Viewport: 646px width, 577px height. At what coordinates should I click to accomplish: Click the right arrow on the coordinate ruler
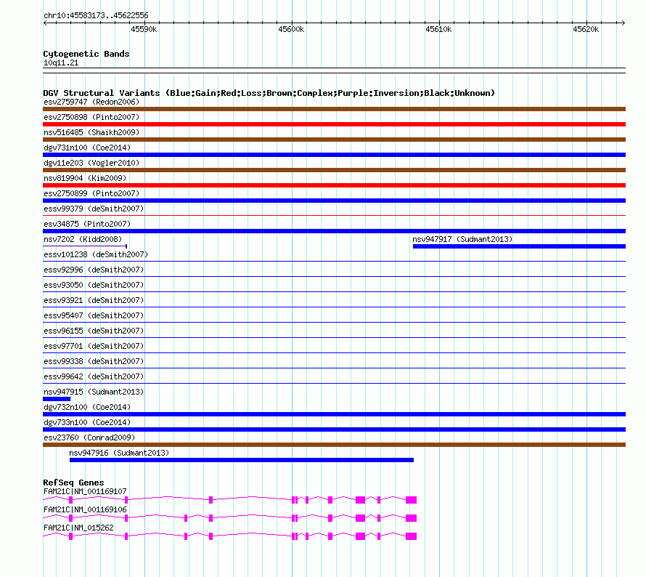point(623,23)
